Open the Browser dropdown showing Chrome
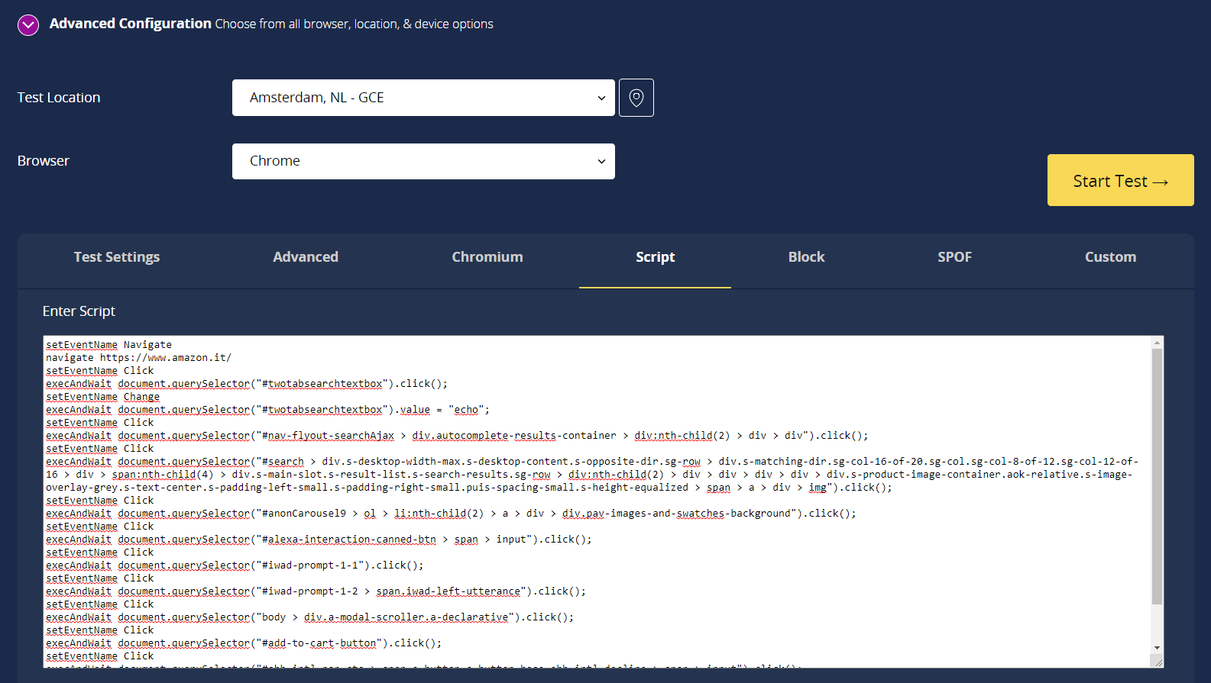This screenshot has height=683, width=1211. [423, 161]
